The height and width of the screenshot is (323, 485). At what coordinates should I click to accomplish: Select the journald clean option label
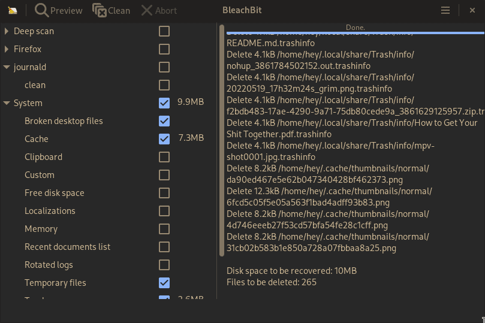[35, 85]
